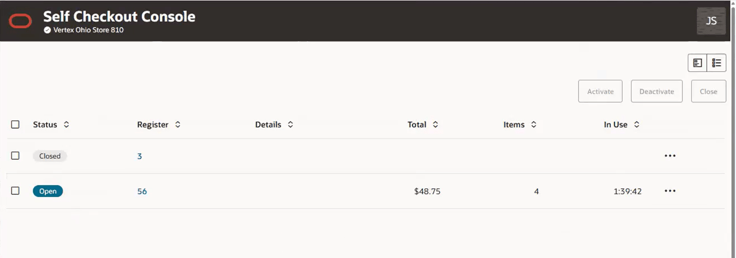Check the Open register 56 row
736x258 pixels.
16,191
